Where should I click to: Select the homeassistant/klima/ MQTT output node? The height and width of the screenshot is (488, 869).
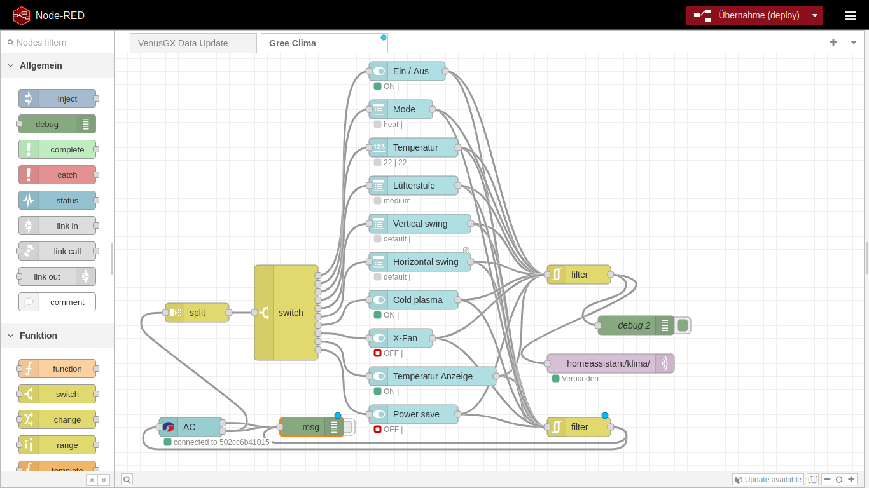(608, 363)
